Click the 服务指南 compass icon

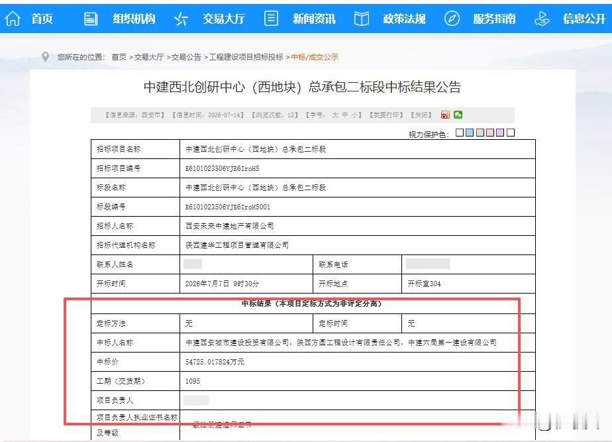[x=452, y=19]
